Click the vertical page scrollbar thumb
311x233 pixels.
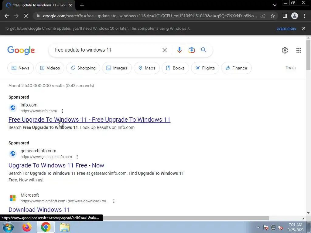point(308,55)
